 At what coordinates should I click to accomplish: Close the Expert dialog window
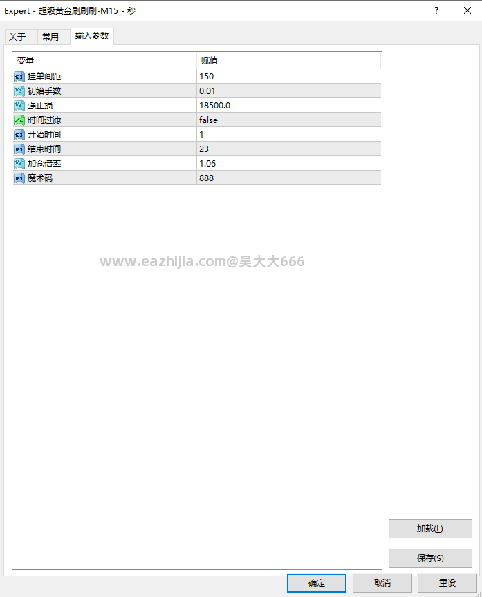[x=467, y=10]
